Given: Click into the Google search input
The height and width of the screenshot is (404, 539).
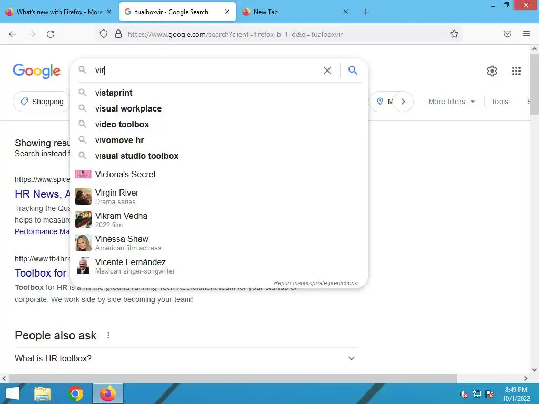Looking at the screenshot, I should pyautogui.click(x=206, y=70).
